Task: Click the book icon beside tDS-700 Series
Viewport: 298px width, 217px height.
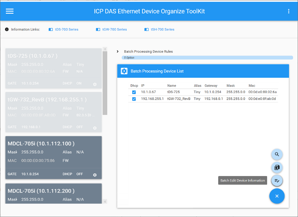Action: [51, 29]
